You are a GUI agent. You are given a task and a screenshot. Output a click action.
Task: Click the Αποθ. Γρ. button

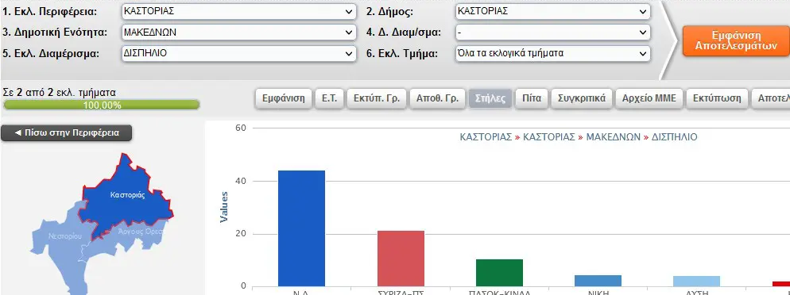point(437,98)
